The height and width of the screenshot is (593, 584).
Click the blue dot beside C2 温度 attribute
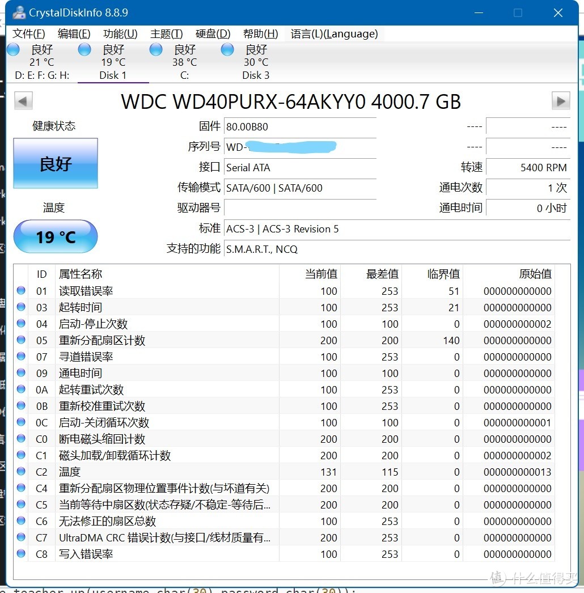[x=20, y=471]
